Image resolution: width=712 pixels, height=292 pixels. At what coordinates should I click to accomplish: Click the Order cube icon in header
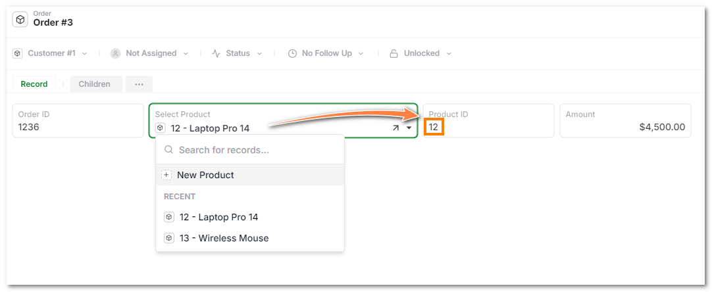(20, 20)
